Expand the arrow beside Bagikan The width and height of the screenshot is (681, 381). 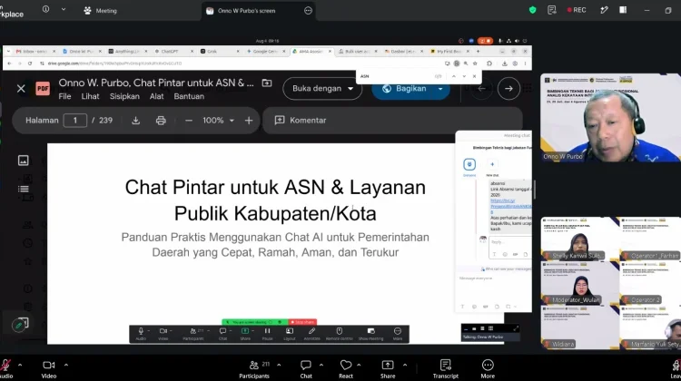[x=440, y=89]
